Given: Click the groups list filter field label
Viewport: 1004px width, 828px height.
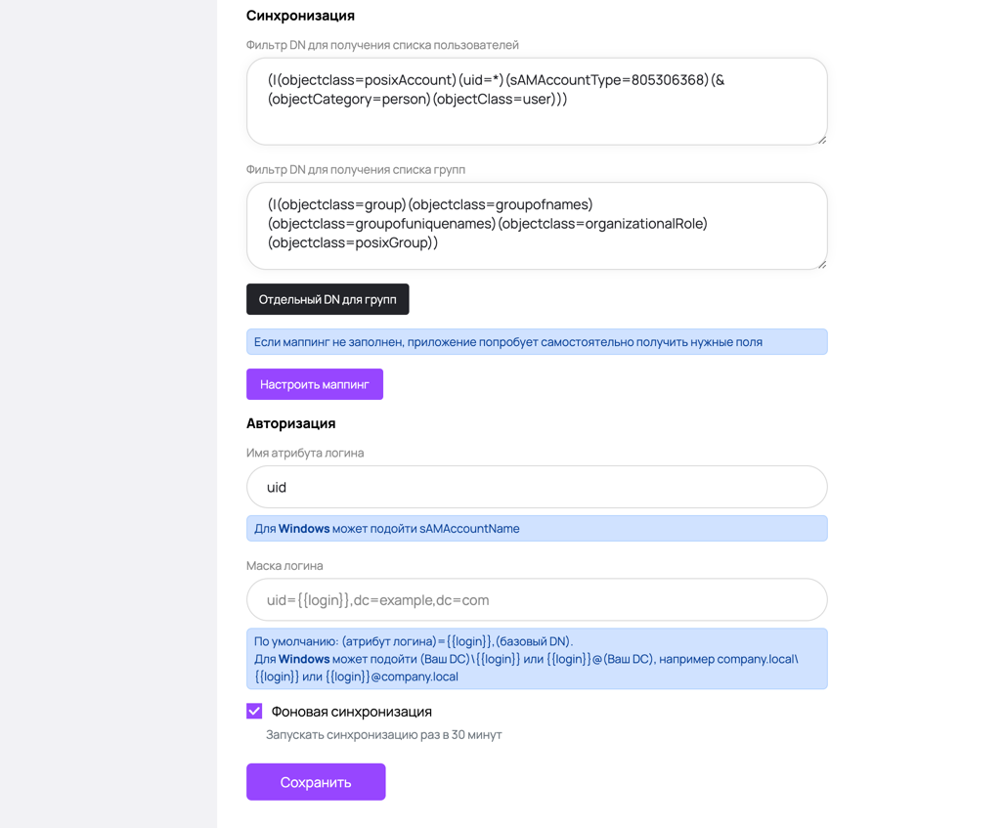Looking at the screenshot, I should coord(355,169).
